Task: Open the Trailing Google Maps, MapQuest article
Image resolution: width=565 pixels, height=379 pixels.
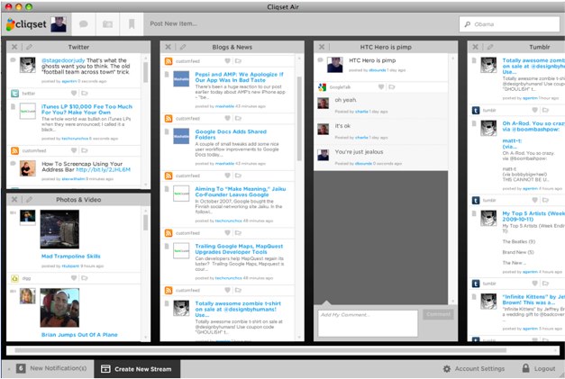Action: tap(239, 249)
